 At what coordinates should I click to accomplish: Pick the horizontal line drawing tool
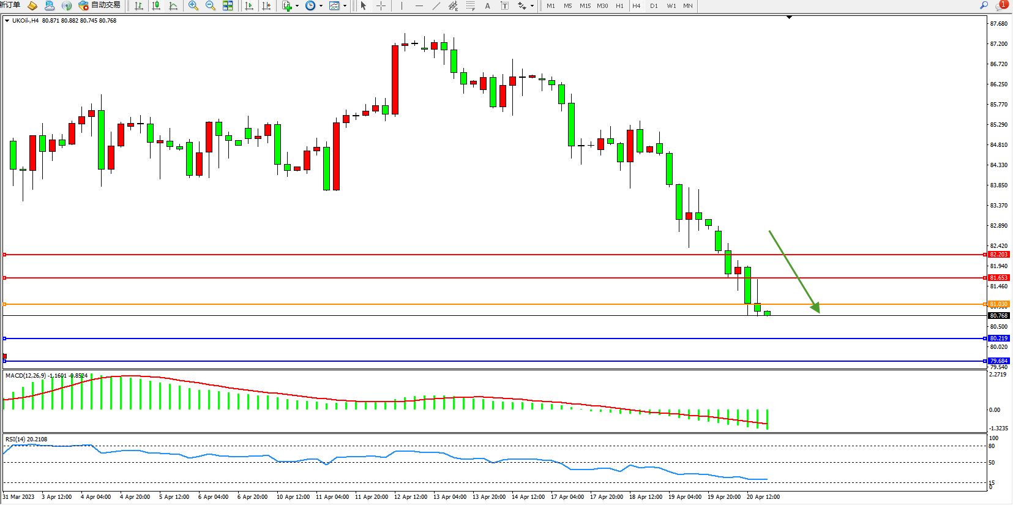click(419, 6)
